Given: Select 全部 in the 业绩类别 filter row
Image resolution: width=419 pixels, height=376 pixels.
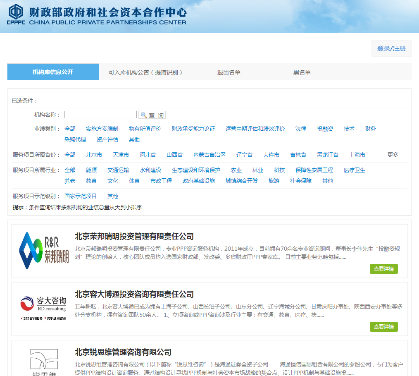Looking at the screenshot, I should click(x=70, y=129).
